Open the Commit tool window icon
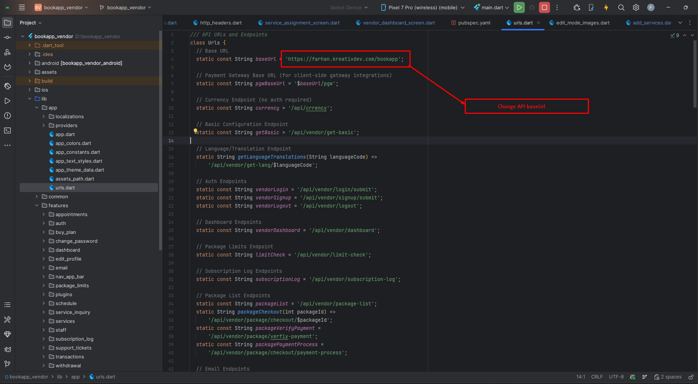Viewport: 698px width, 384px height. 7,37
